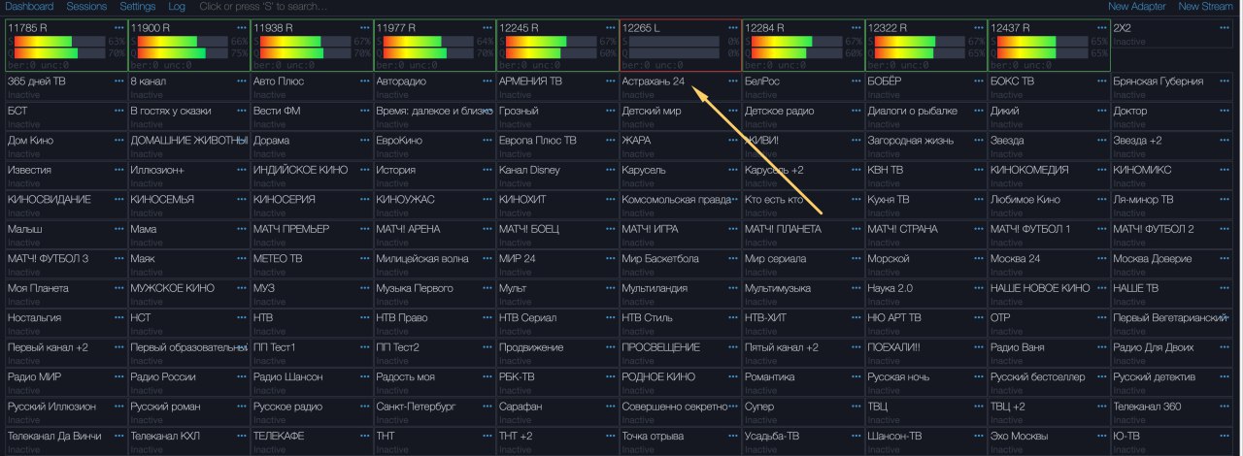
Task: Open the options menu of adapter 12322 R
Action: tap(979, 28)
